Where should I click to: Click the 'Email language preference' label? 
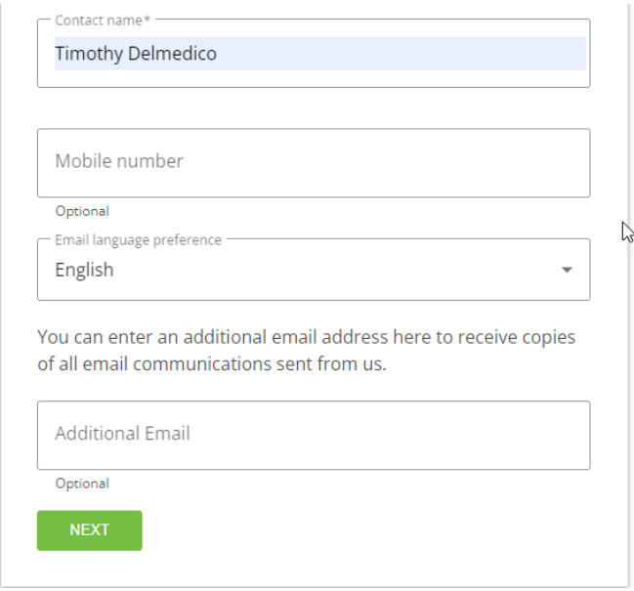138,239
